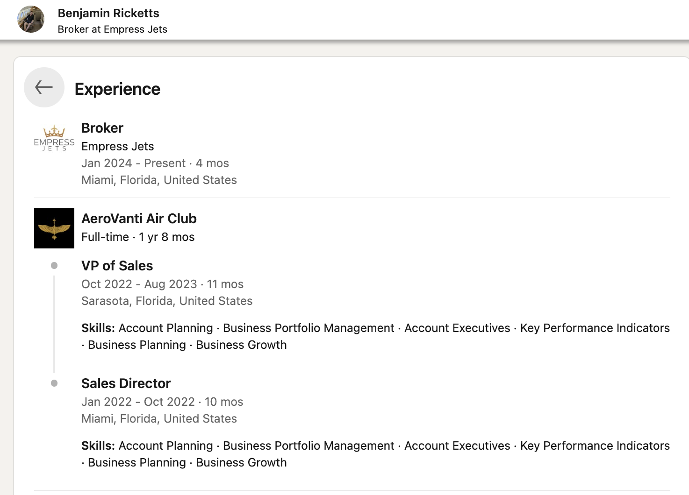
Task: Open the Broker position at Empress Jets
Action: (102, 128)
